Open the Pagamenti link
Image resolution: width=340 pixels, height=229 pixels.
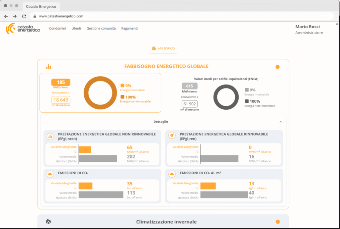point(129,29)
